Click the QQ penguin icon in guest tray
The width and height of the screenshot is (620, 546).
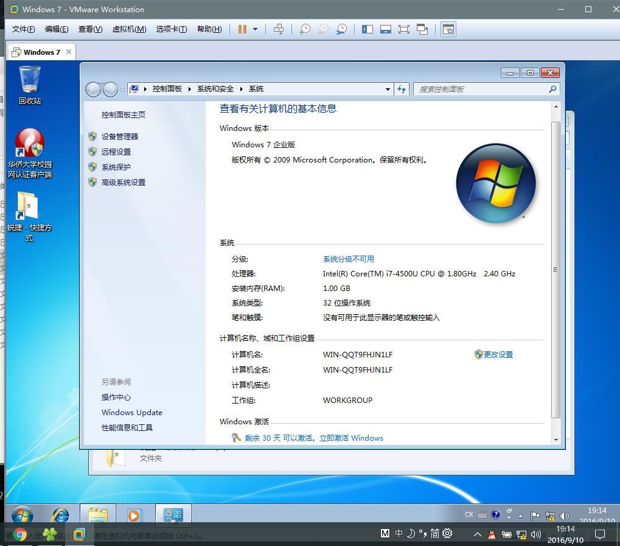tap(491, 534)
